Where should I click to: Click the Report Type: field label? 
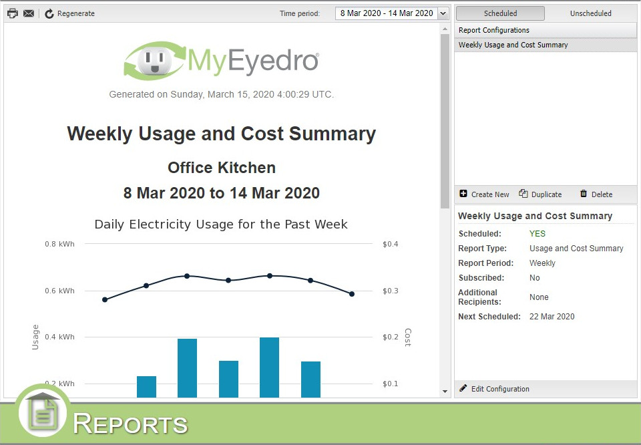click(482, 249)
